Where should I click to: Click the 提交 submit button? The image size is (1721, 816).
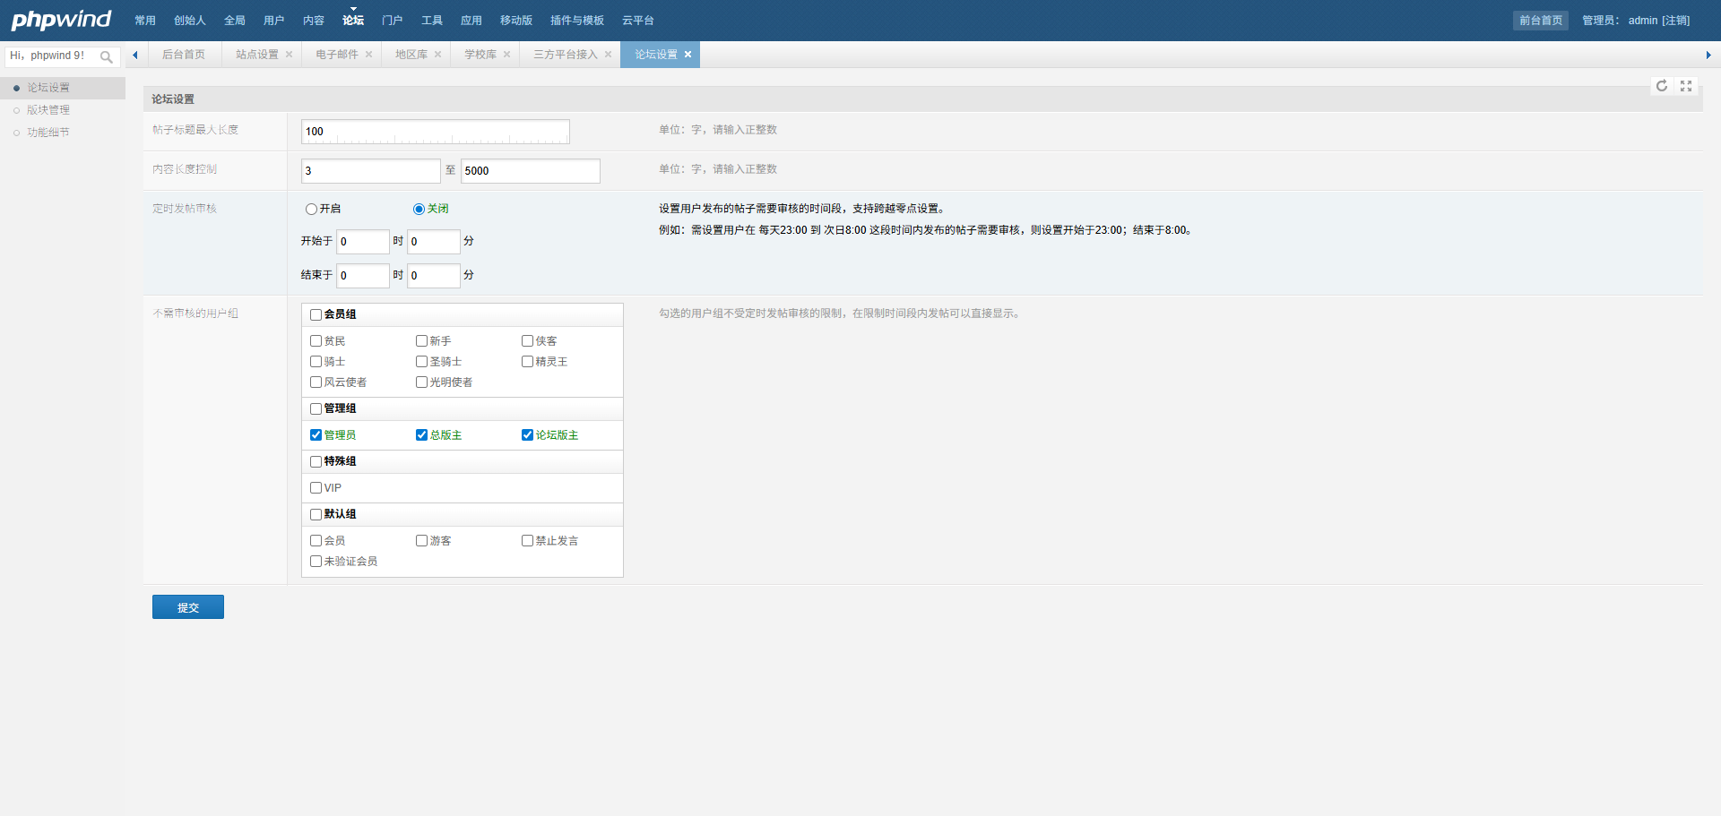188,607
